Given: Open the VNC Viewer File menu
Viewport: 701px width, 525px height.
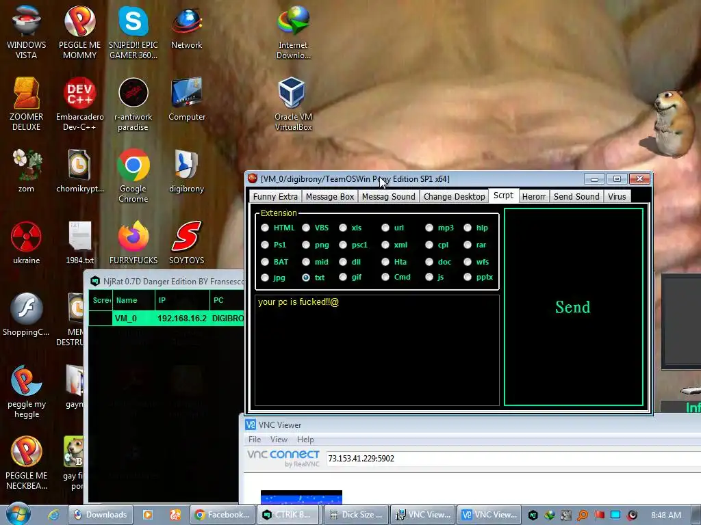Looking at the screenshot, I should click(x=255, y=440).
